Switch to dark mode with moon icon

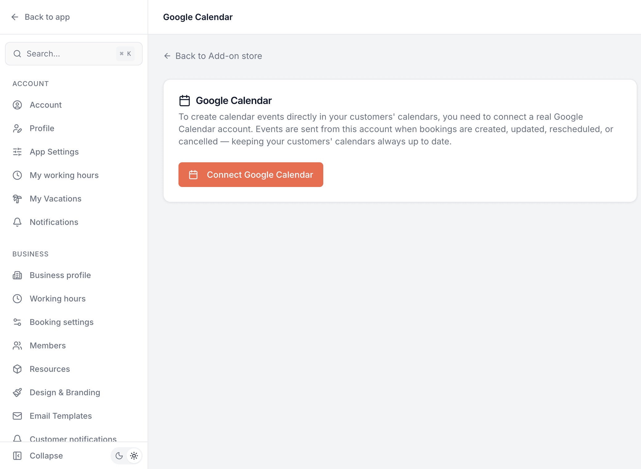pos(119,456)
